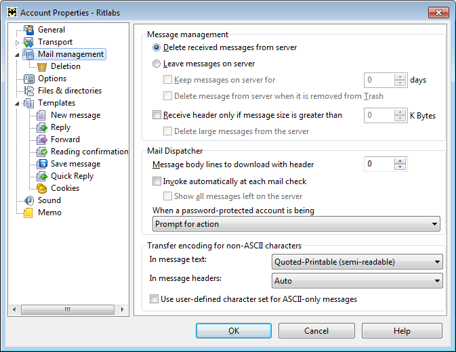Screen dimensions: 456x352
Task: Click tree scrollbar right arrow
Action: click(x=122, y=309)
